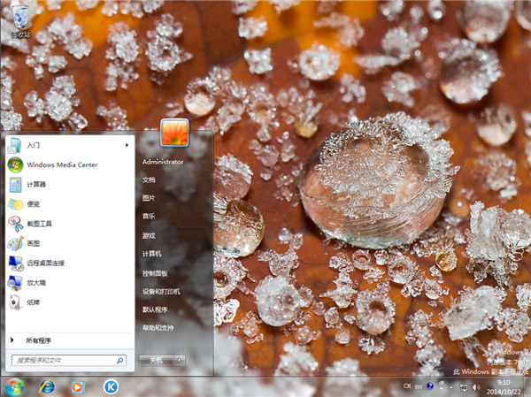Open Remote Desktop Connection (远程桌面连接)
531x397 pixels.
(44, 263)
